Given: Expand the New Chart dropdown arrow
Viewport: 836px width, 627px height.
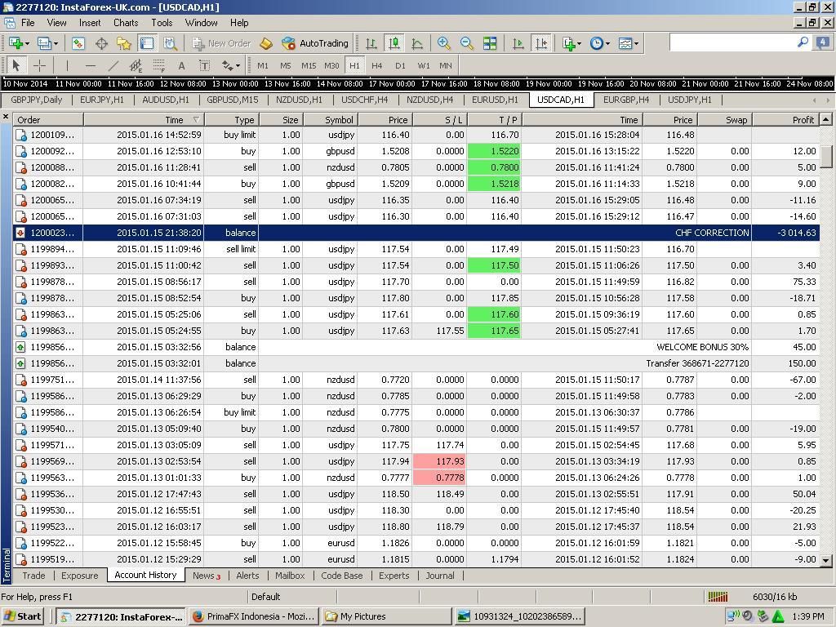Looking at the screenshot, I should (x=27, y=43).
